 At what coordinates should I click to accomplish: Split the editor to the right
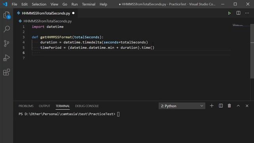pyautogui.click(x=238, y=13)
